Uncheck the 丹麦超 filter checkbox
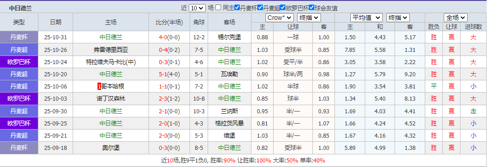Image resolution: width=488 pixels, height=167 pixels. [260, 8]
